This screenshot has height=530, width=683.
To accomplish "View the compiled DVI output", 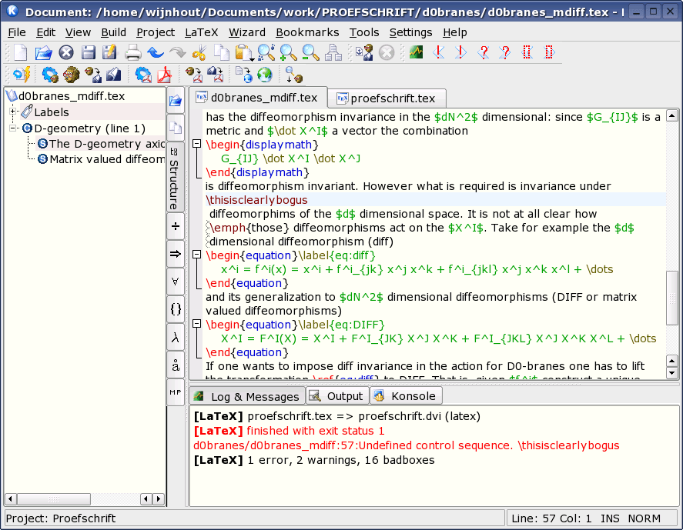I will click(70, 75).
